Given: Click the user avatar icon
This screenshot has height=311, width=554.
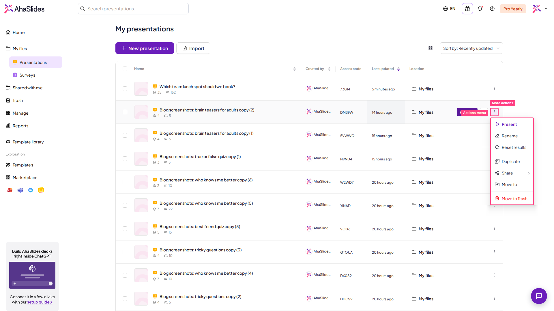Looking at the screenshot, I should [x=537, y=9].
